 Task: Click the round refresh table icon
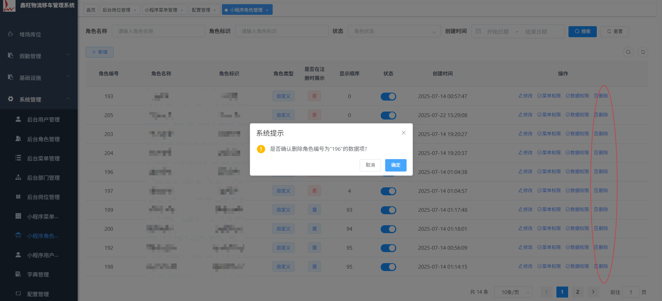[x=643, y=52]
